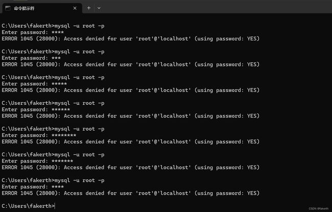The height and width of the screenshot is (212, 332).
Task: Click the last mysql -u root -p command
Action: (x=53, y=180)
